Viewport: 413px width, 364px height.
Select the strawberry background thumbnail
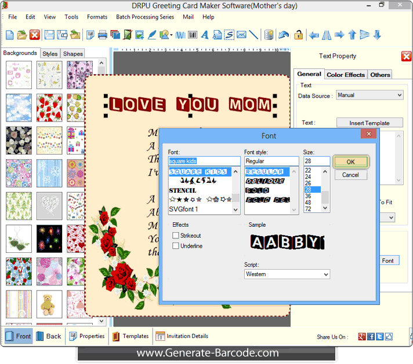(x=49, y=108)
